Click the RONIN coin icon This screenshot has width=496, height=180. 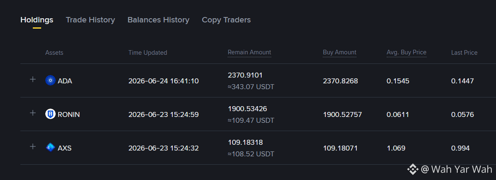pyautogui.click(x=50, y=114)
